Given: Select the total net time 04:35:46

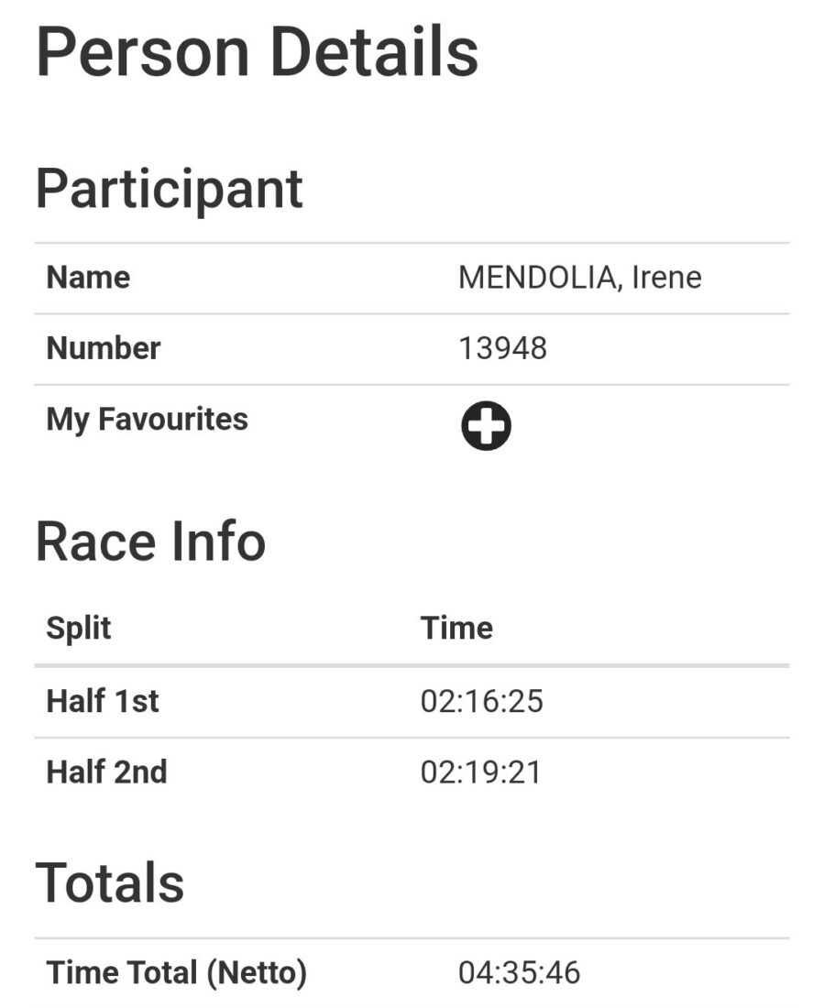Looking at the screenshot, I should tap(519, 973).
